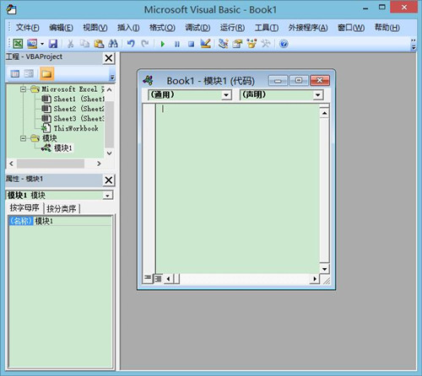Click code window horizontal scroll right arrow
422x376 pixels.
coord(315,279)
